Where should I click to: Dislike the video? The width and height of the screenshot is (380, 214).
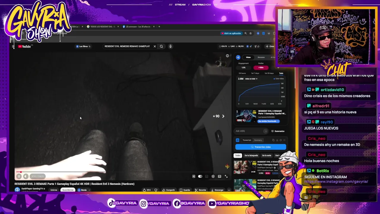click(156, 190)
